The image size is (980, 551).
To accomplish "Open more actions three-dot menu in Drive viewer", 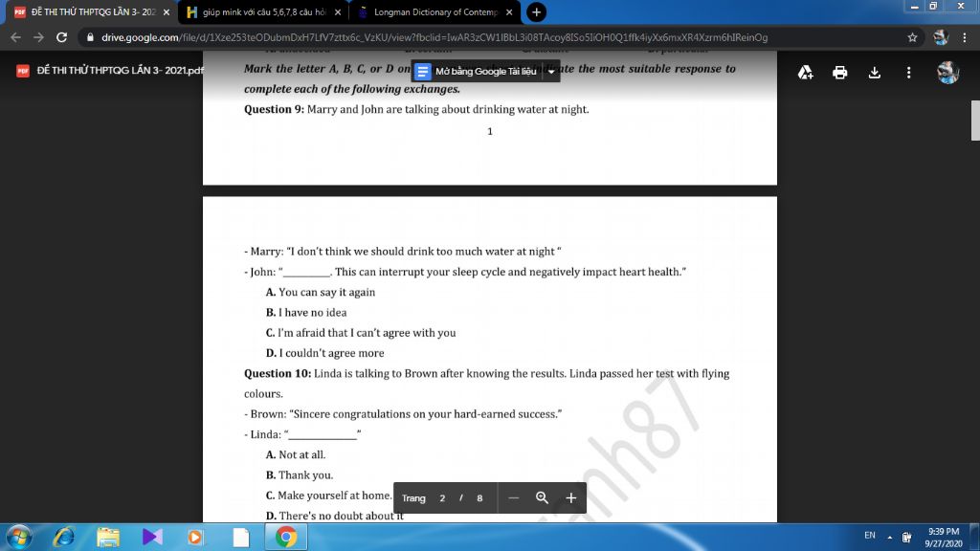I will [908, 73].
